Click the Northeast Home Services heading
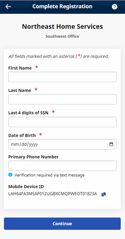The image size is (125, 239). 62,27
